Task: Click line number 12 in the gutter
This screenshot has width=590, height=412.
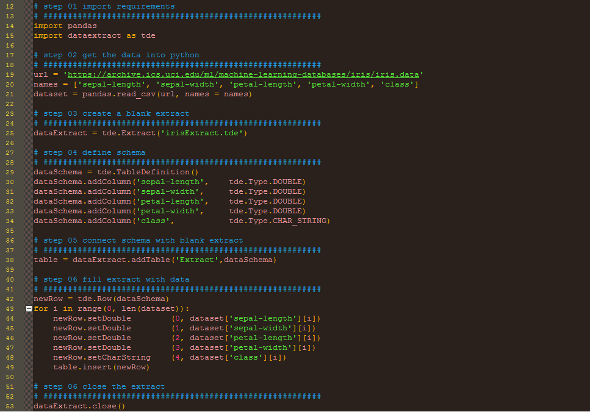Action: [x=11, y=6]
